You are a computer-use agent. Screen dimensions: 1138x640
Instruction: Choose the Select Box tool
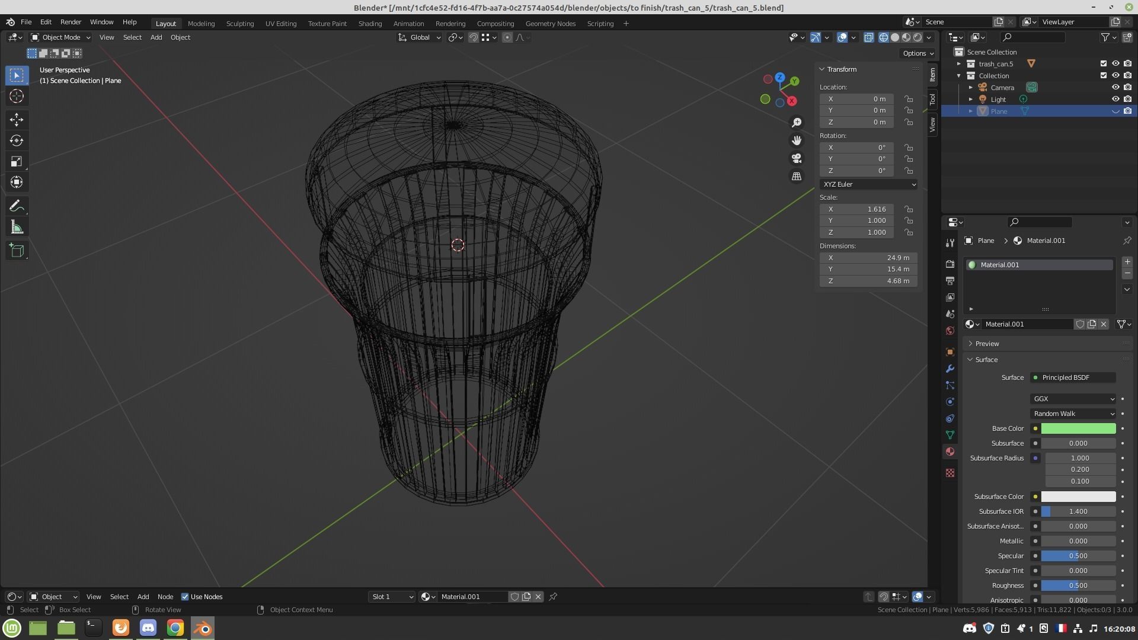click(x=17, y=75)
